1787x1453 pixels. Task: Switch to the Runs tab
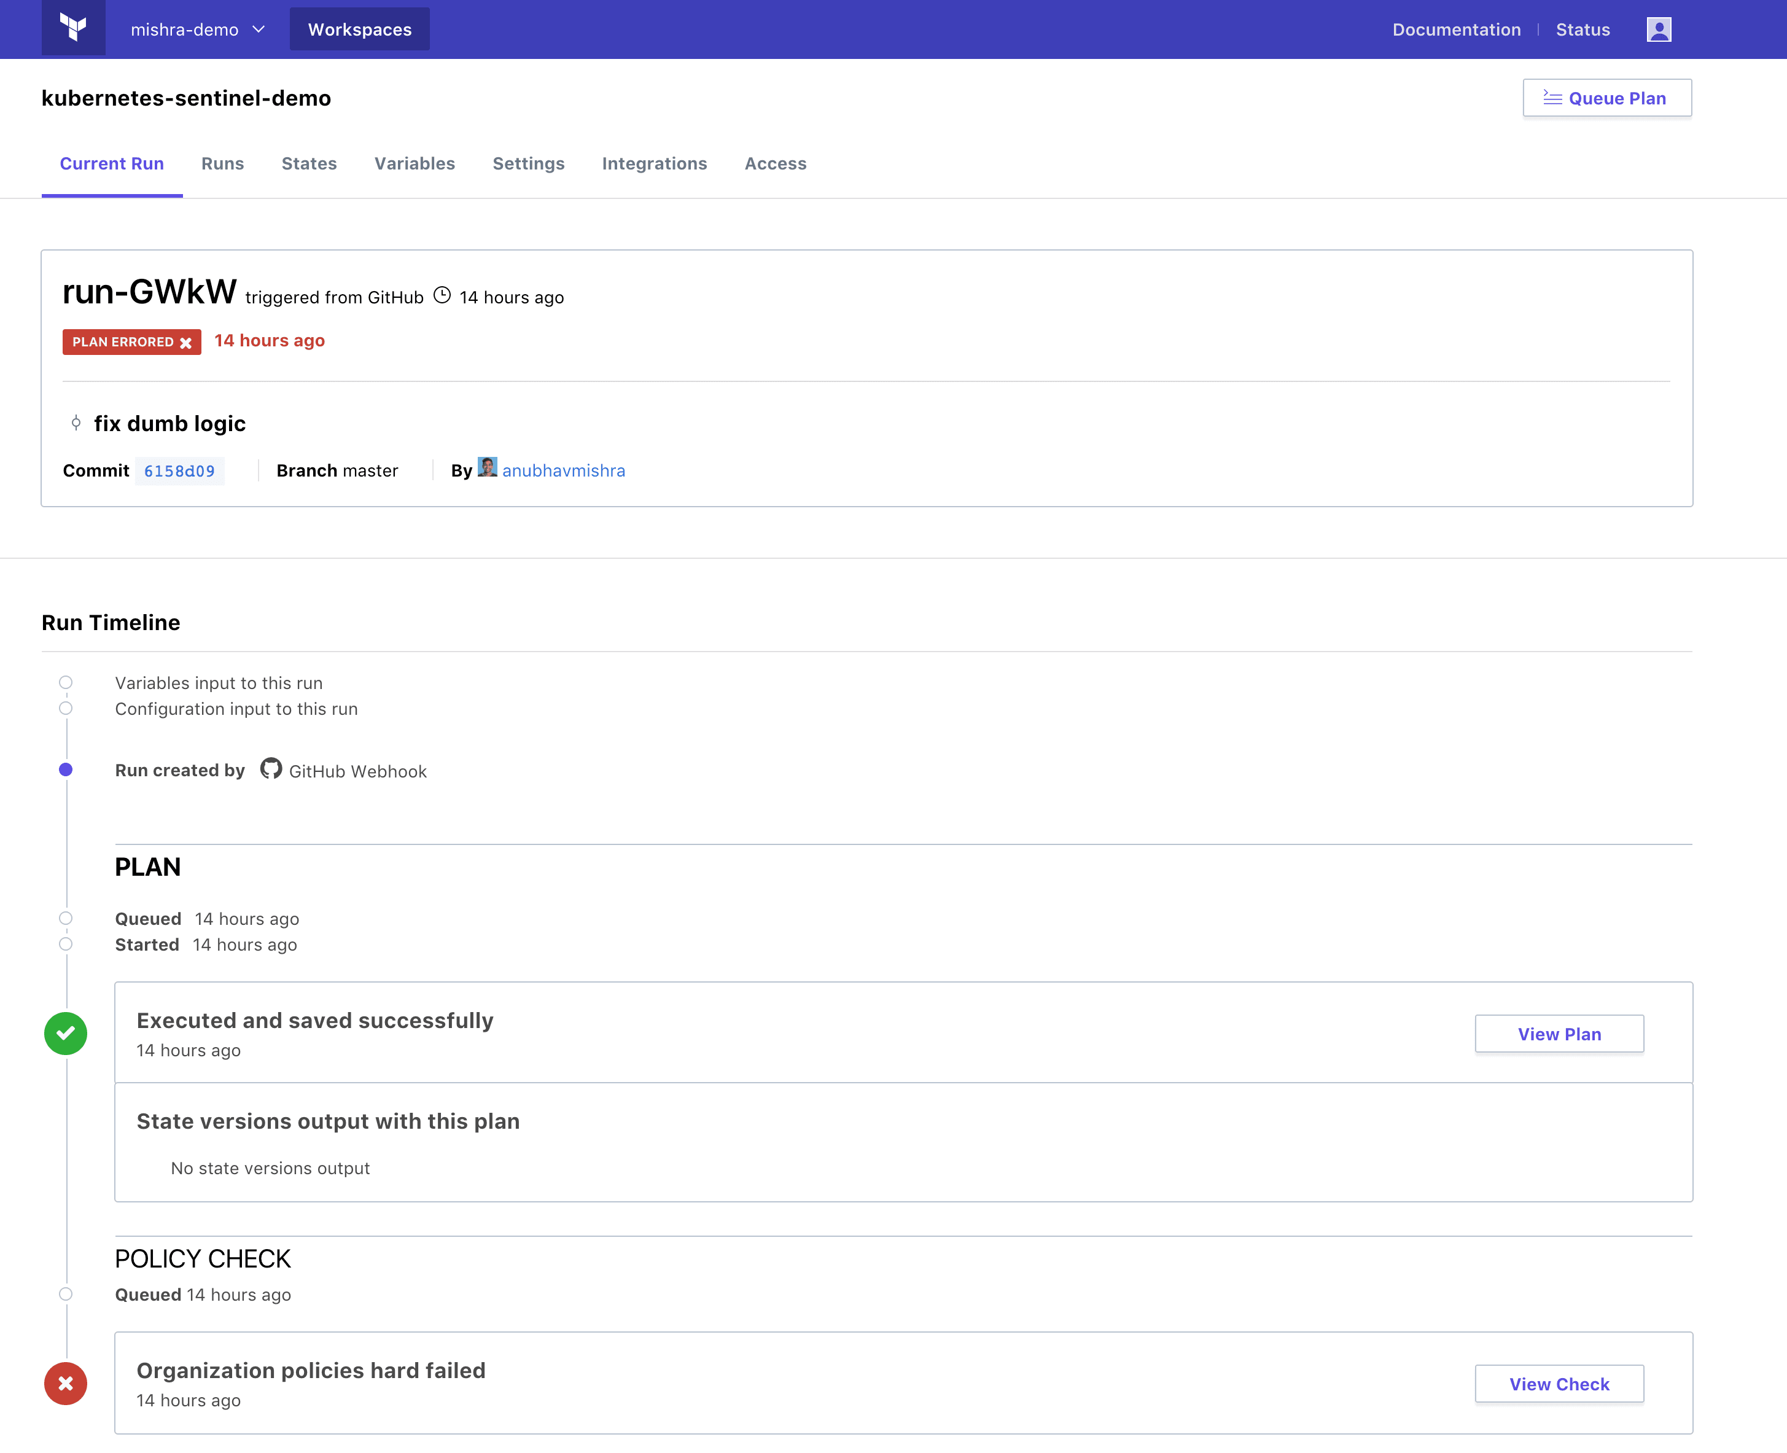(x=223, y=163)
